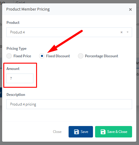Choose the Percentage Discount radio button
This screenshot has height=145, width=139.
tap(81, 56)
